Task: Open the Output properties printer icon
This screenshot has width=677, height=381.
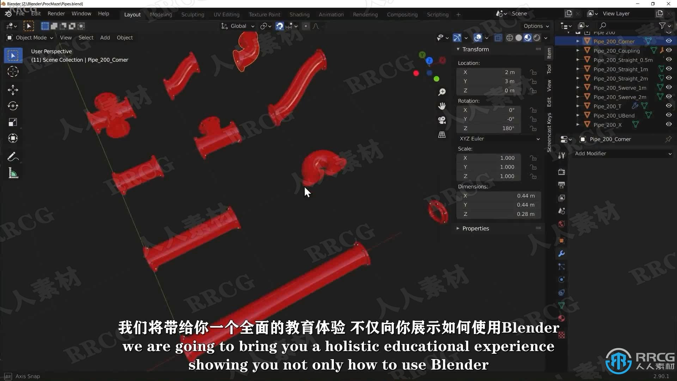Action: [561, 185]
